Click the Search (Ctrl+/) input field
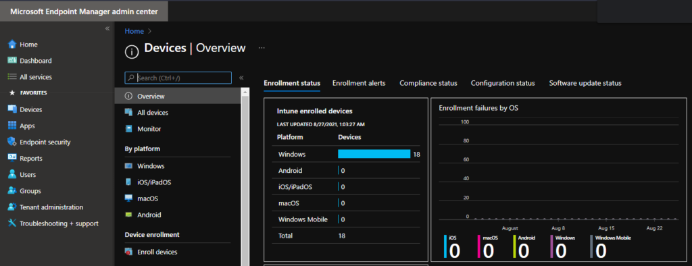 point(178,78)
